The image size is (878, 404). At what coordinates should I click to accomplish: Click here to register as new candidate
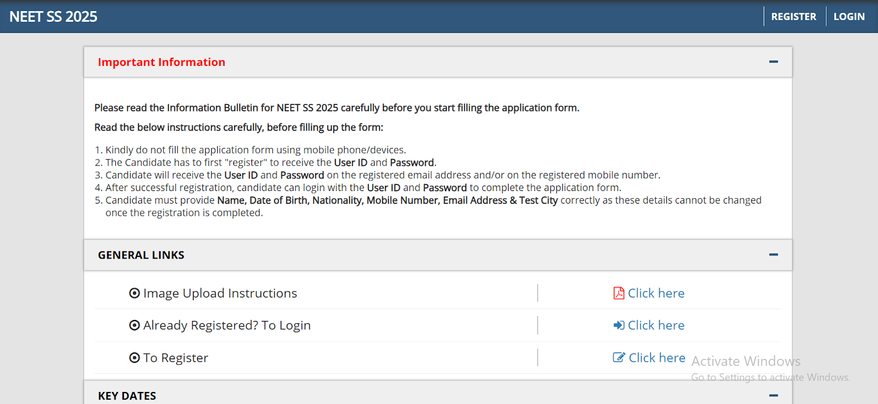pyautogui.click(x=656, y=357)
